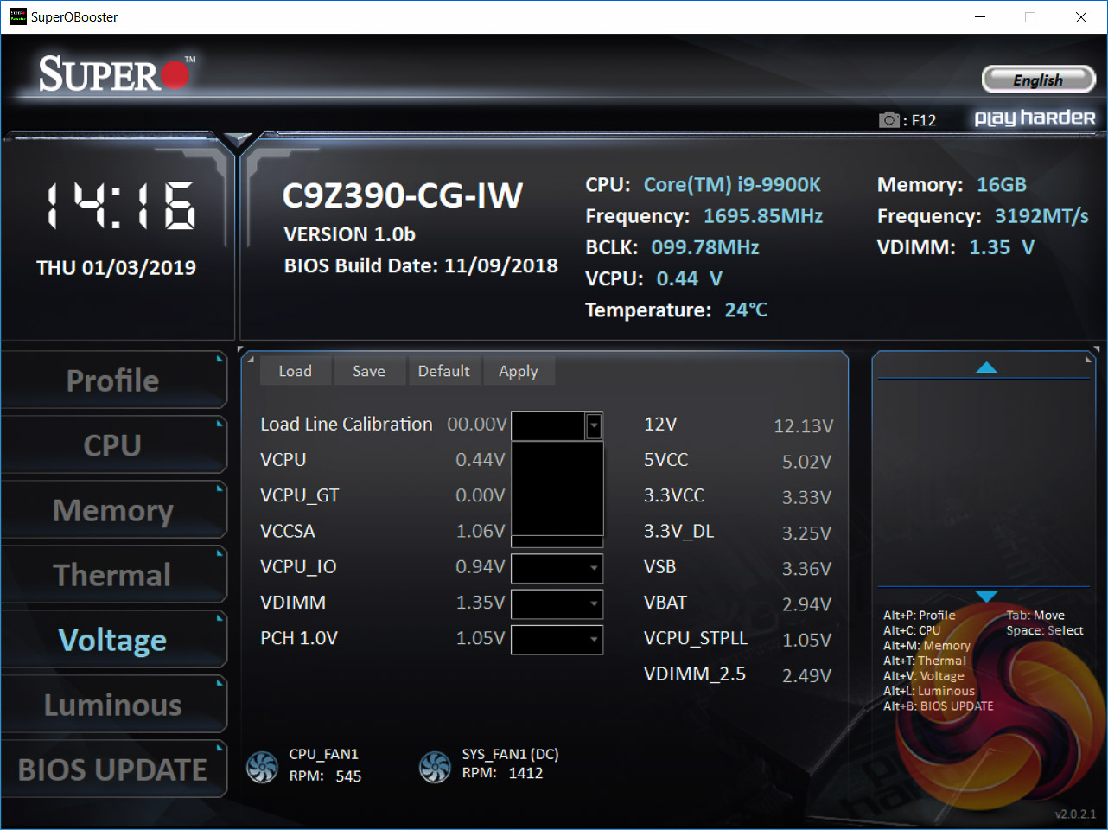Click the Temperature value '24°C'
Image resolution: width=1108 pixels, height=830 pixels.
[746, 310]
